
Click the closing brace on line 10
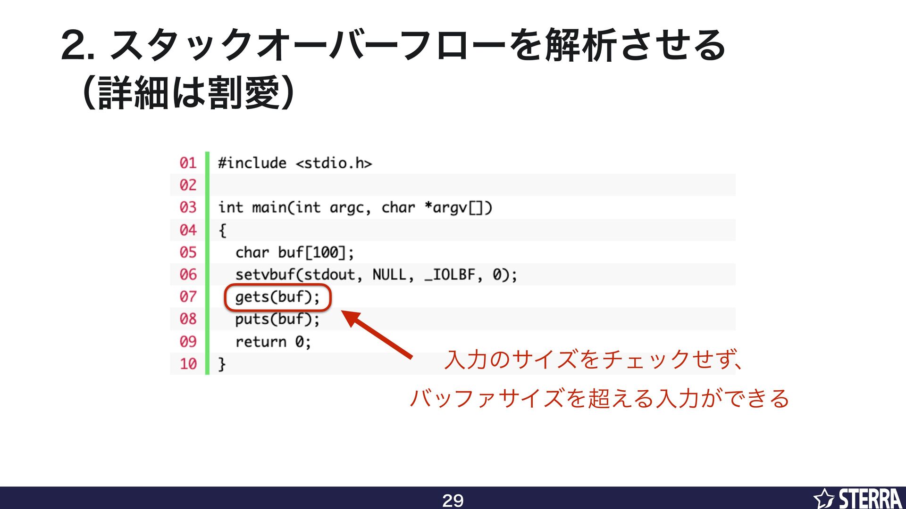(x=222, y=364)
